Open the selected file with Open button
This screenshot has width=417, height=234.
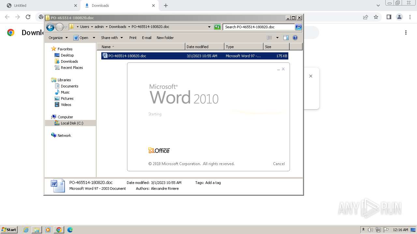click(x=81, y=38)
